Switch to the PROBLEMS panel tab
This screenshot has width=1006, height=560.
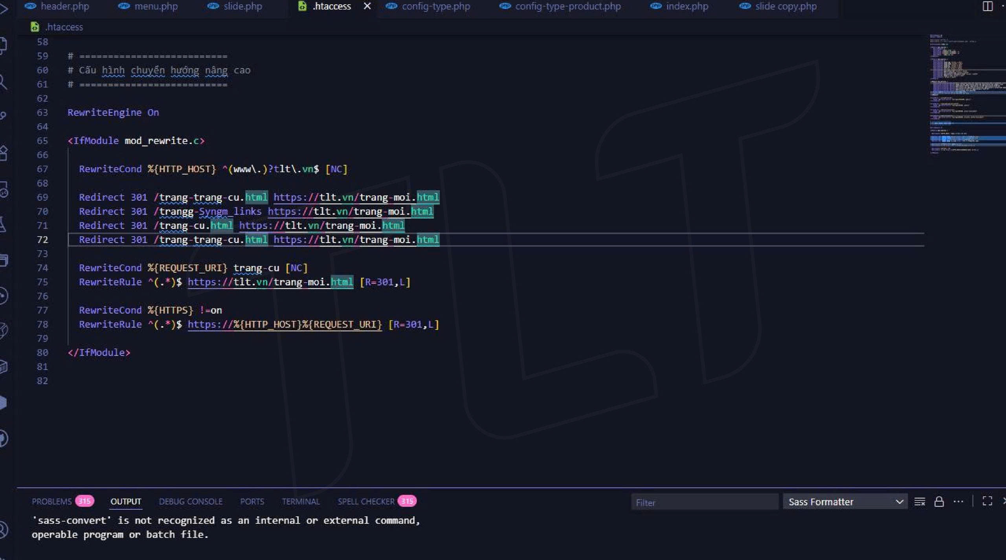pos(52,502)
